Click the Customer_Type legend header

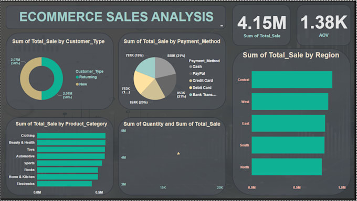click(x=89, y=71)
